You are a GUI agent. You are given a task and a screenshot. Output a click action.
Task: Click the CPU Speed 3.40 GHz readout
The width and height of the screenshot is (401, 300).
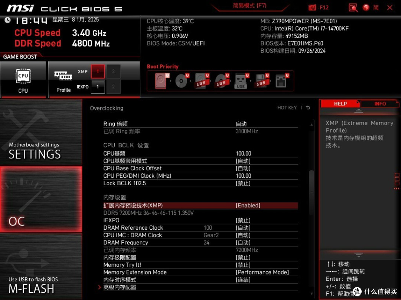coord(61,33)
